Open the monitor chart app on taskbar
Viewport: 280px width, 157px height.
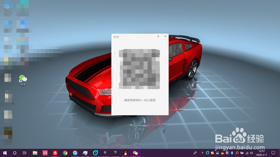[85, 153]
